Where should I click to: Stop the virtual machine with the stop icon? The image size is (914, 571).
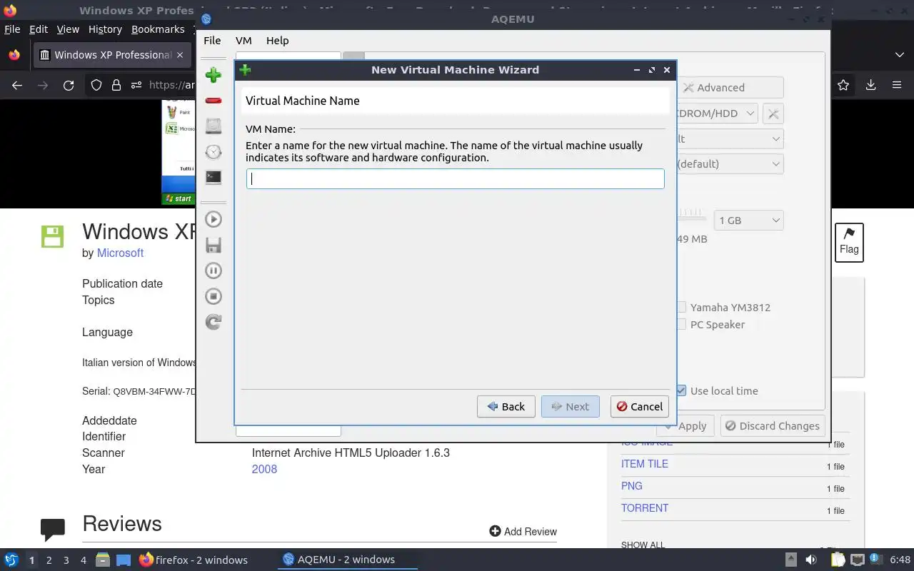tap(213, 296)
